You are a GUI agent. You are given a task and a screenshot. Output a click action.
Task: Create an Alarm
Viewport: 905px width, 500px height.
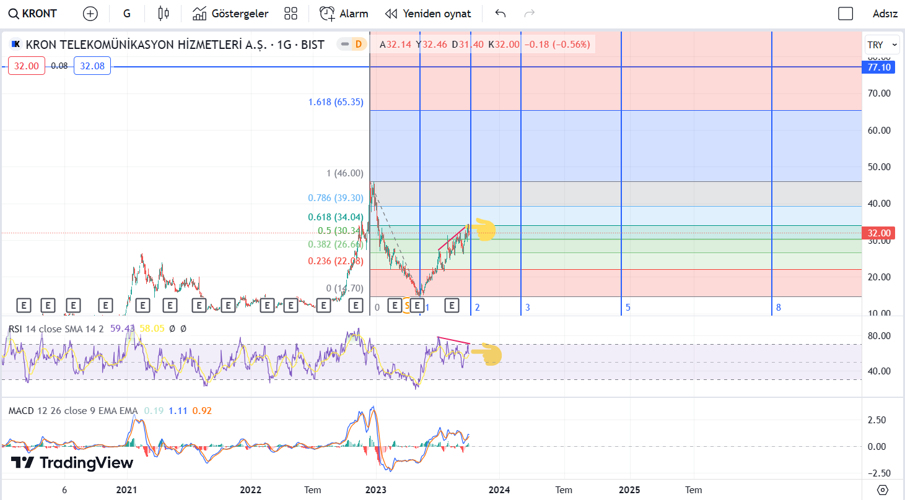point(344,14)
